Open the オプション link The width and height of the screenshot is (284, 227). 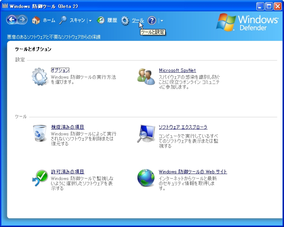(60, 70)
